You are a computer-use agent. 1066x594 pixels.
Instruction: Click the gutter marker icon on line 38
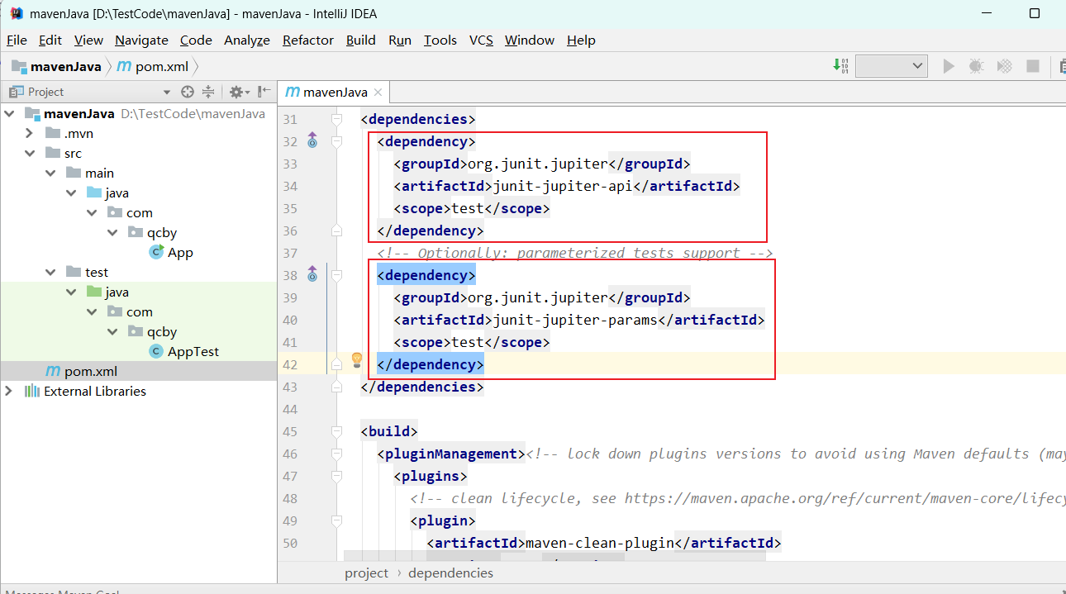pyautogui.click(x=312, y=274)
